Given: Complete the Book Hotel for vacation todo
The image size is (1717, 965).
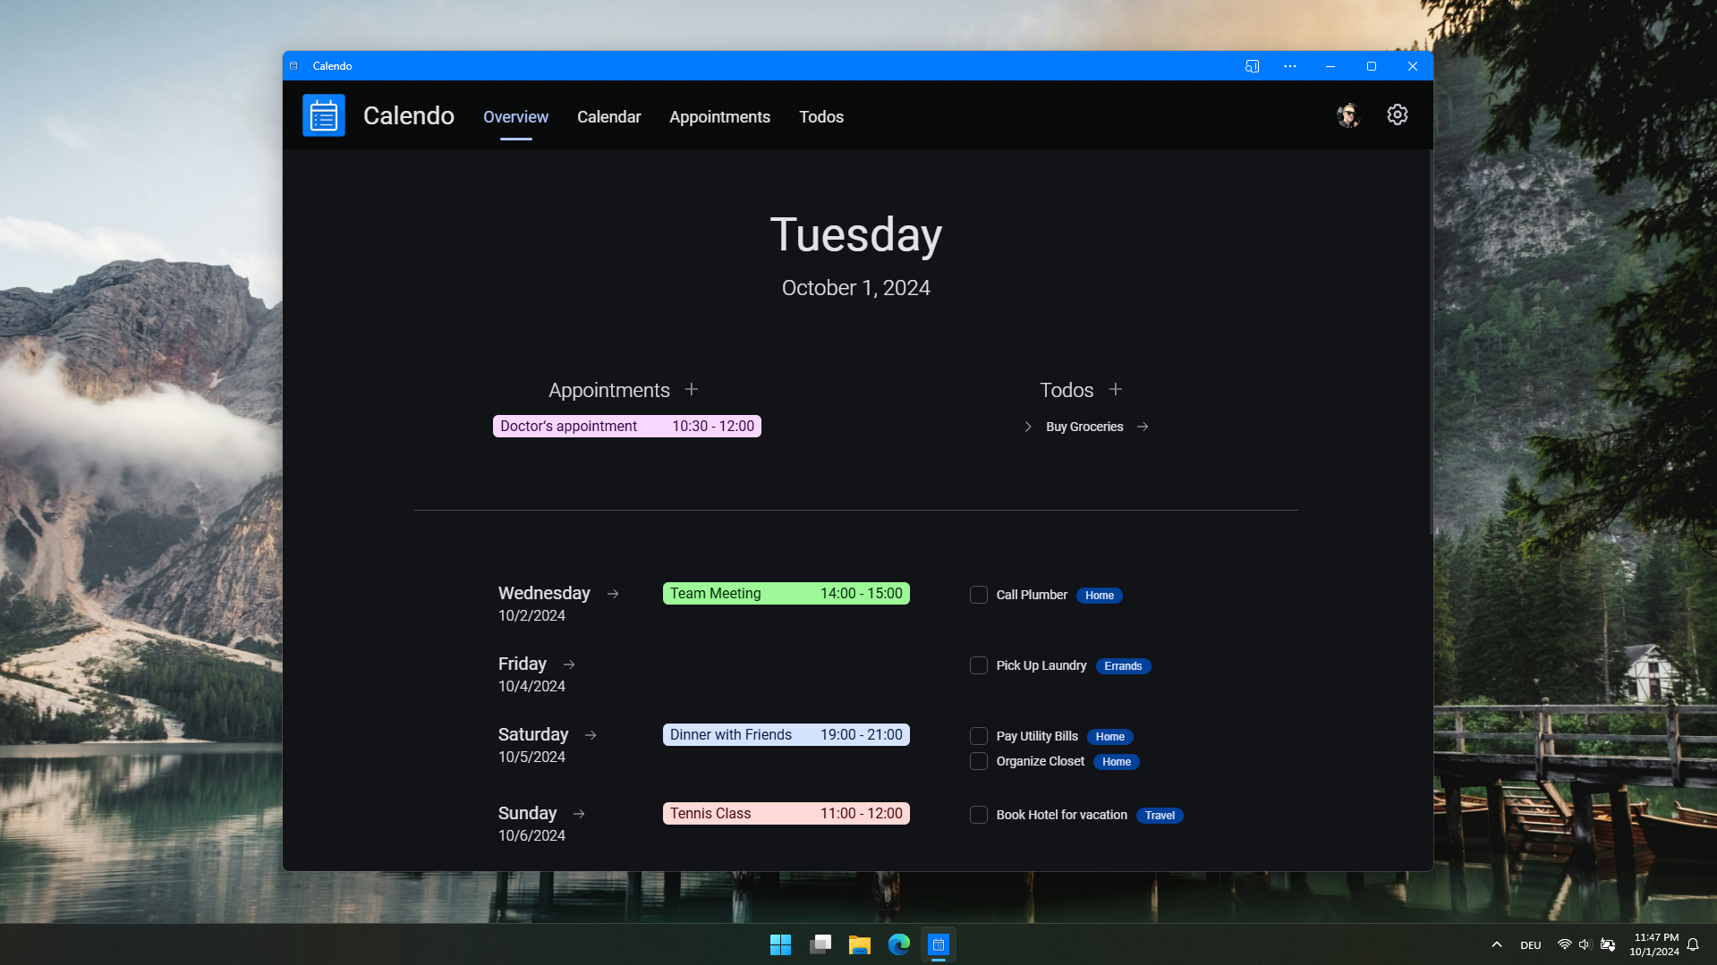Looking at the screenshot, I should pyautogui.click(x=978, y=814).
